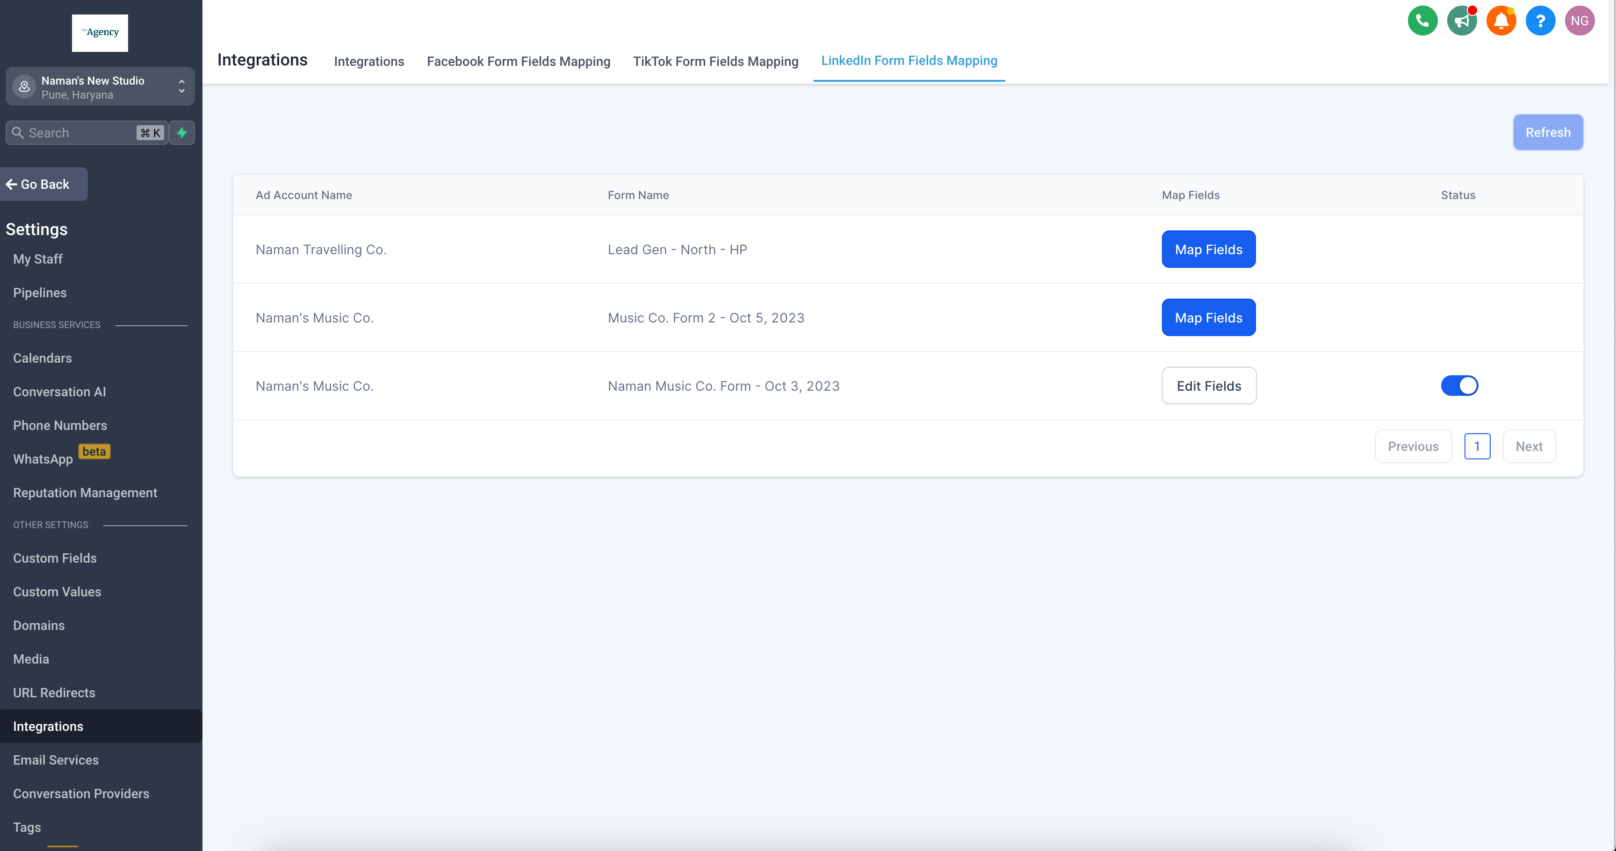Toggle status switch for Naman Music Co. Form
This screenshot has width=1616, height=851.
[1459, 386]
